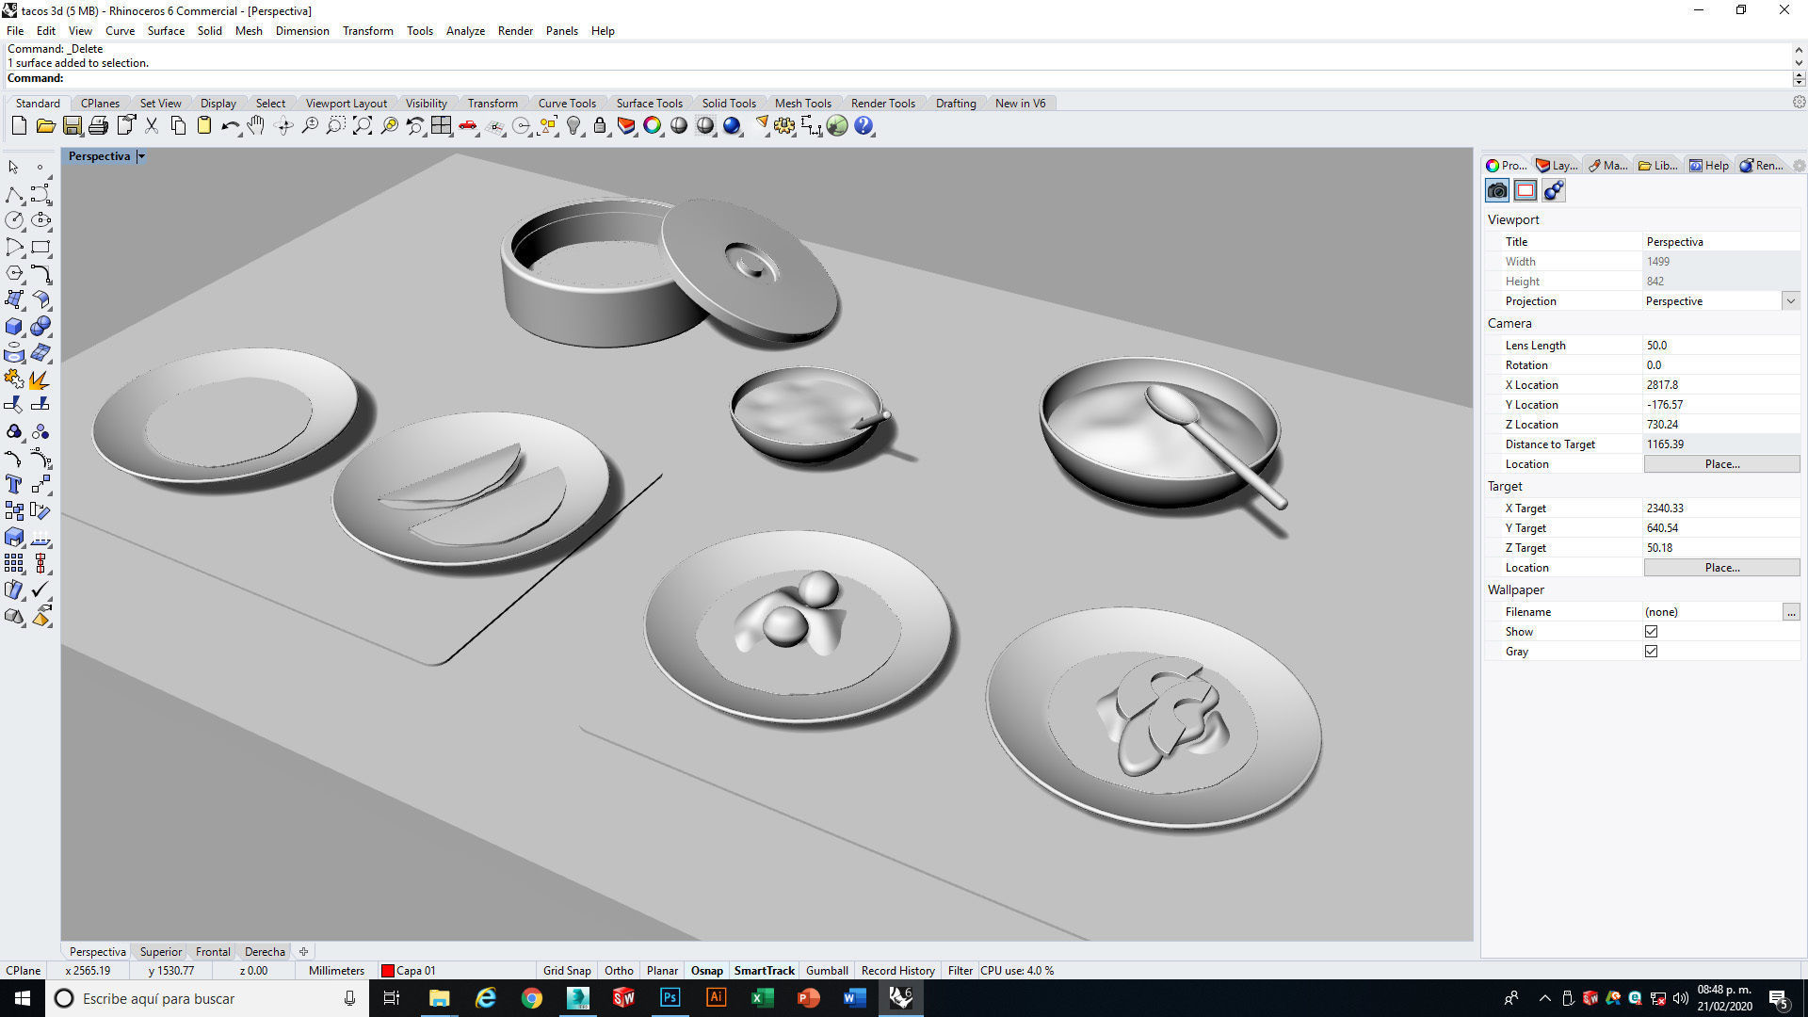Open the Perspectiva viewport title menu arrow

click(x=141, y=156)
